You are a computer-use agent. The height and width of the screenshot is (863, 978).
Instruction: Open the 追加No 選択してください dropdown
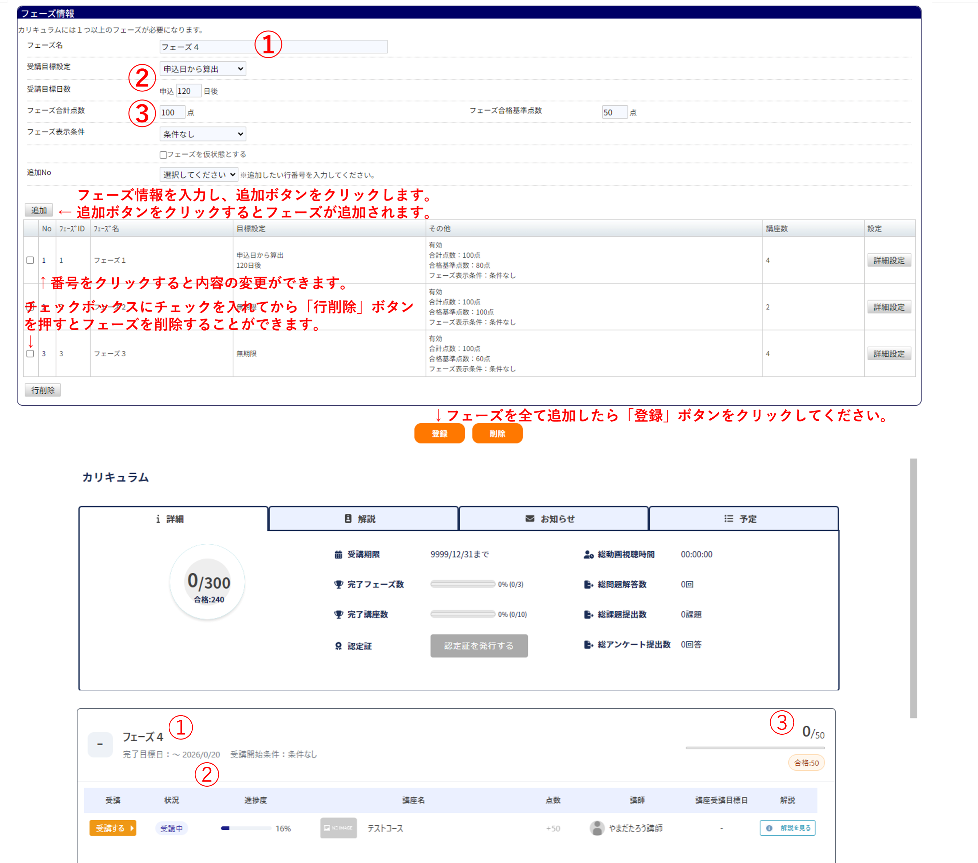pyautogui.click(x=199, y=175)
